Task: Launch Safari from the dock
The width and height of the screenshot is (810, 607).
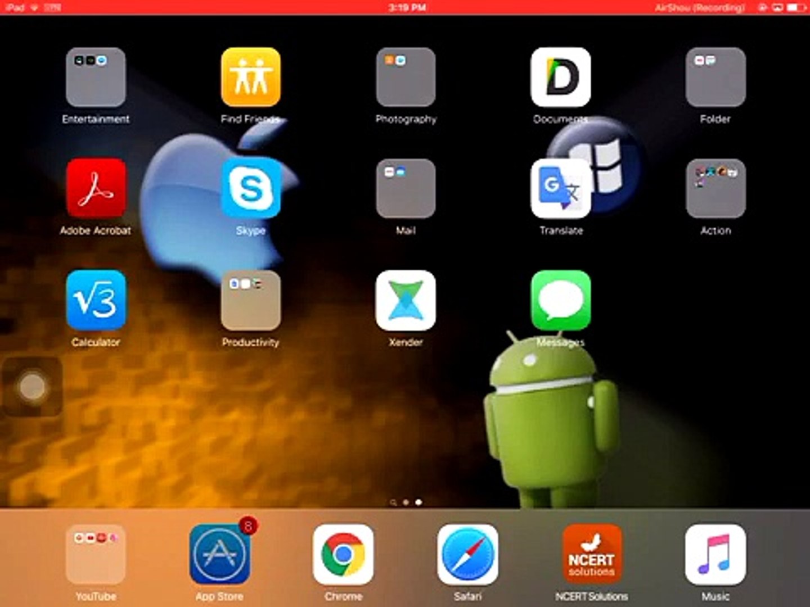Action: click(467, 555)
